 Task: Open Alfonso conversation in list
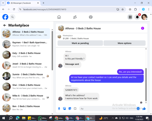pyautogui.click(x=26, y=34)
